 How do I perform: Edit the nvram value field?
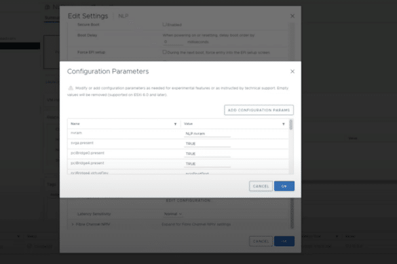point(207,134)
